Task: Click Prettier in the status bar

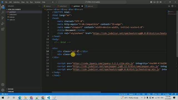Action: pyautogui.click(x=166, y=94)
